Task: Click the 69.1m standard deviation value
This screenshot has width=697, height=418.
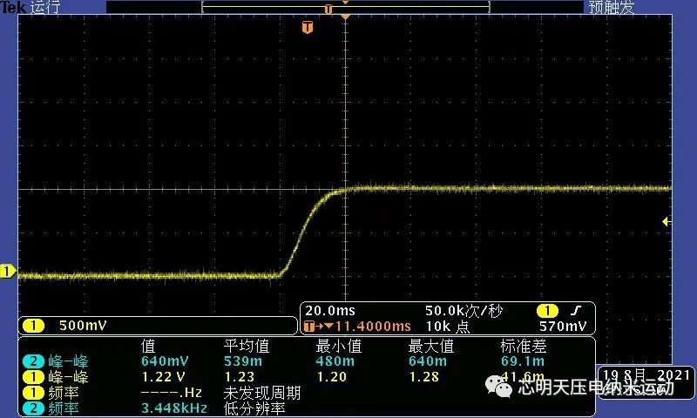Action: pyautogui.click(x=523, y=361)
